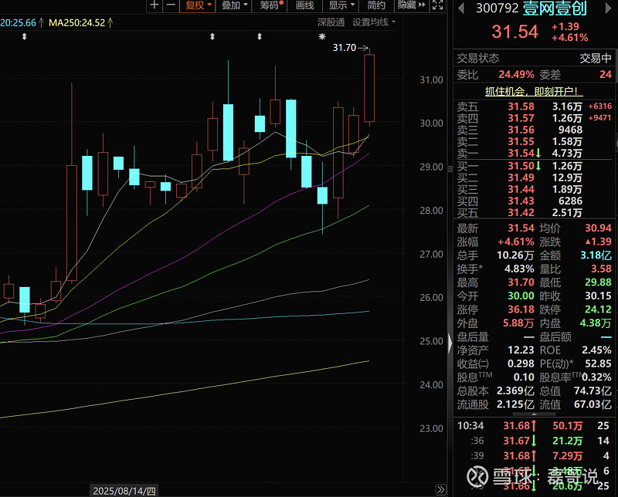Screen dimensions: 618x497
Task: Click the 外盘 value 5.88万
Action: [x=518, y=323]
